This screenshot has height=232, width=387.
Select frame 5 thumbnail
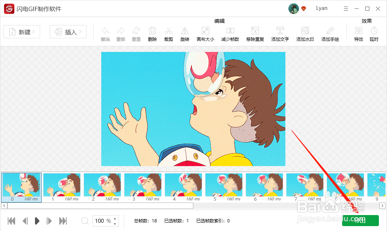pyautogui.click(x=224, y=185)
